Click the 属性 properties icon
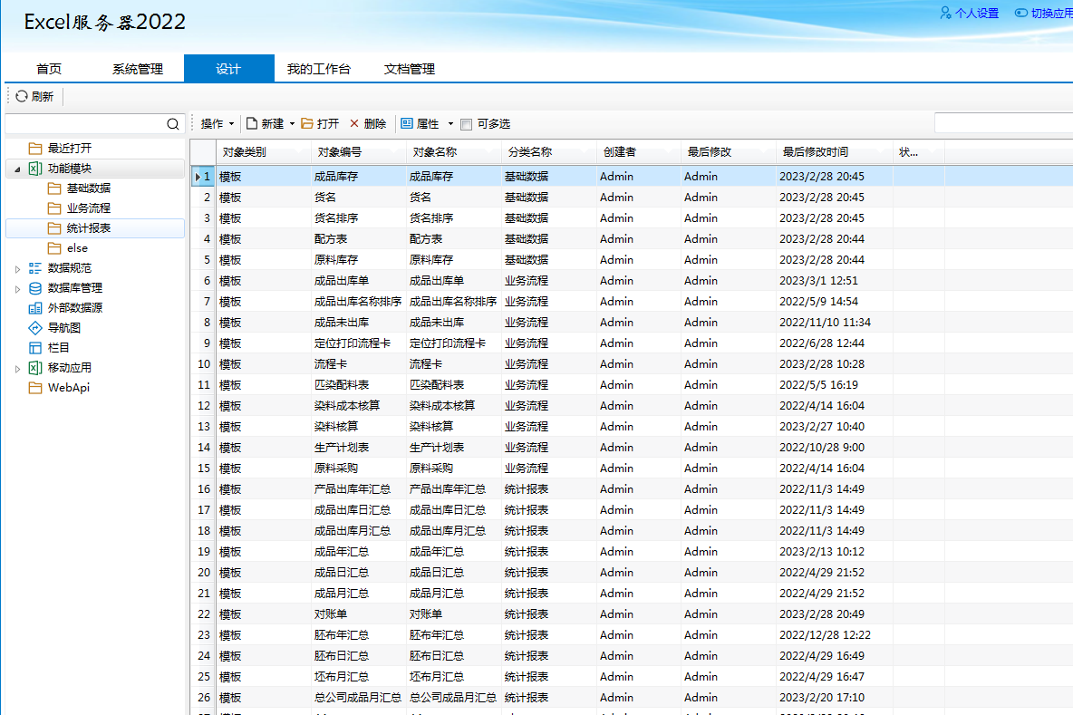The height and width of the screenshot is (715, 1073). click(407, 124)
